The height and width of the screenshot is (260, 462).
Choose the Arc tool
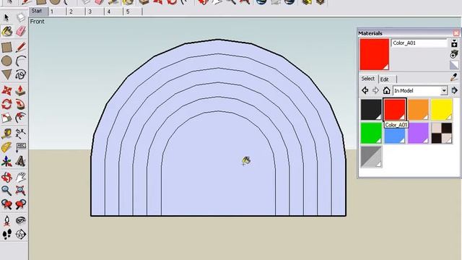click(20, 61)
